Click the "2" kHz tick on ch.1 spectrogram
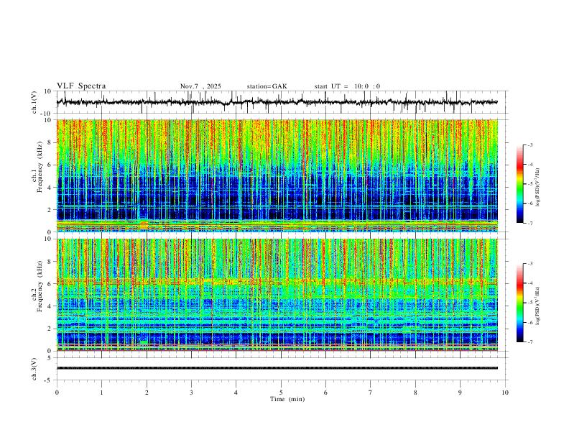Image resolution: width=569 pixels, height=440 pixels. tap(50, 209)
